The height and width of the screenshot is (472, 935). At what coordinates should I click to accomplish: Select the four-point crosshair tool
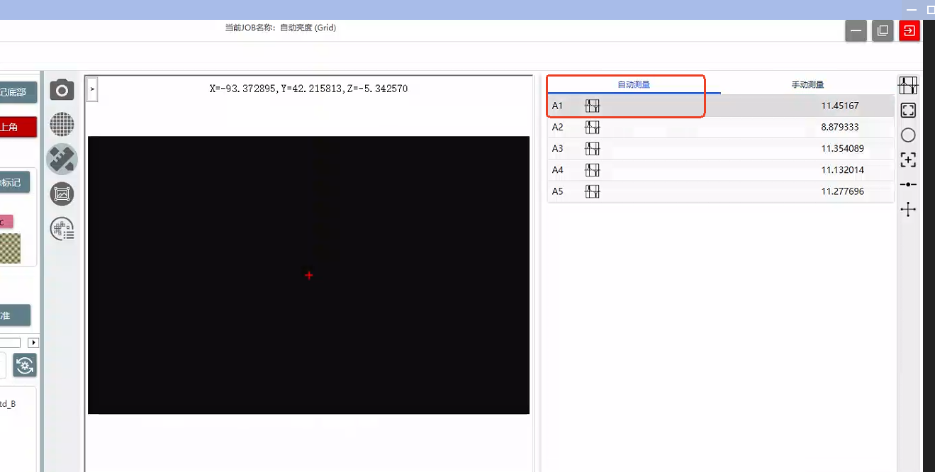908,209
